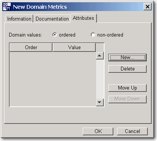
Task: Close the New Domain Metrics window
Action: [x=147, y=6]
